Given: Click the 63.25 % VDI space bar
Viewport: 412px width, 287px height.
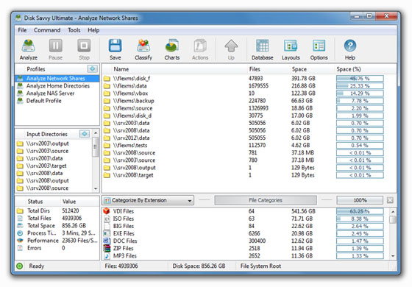Looking at the screenshot, I should click(360, 211).
